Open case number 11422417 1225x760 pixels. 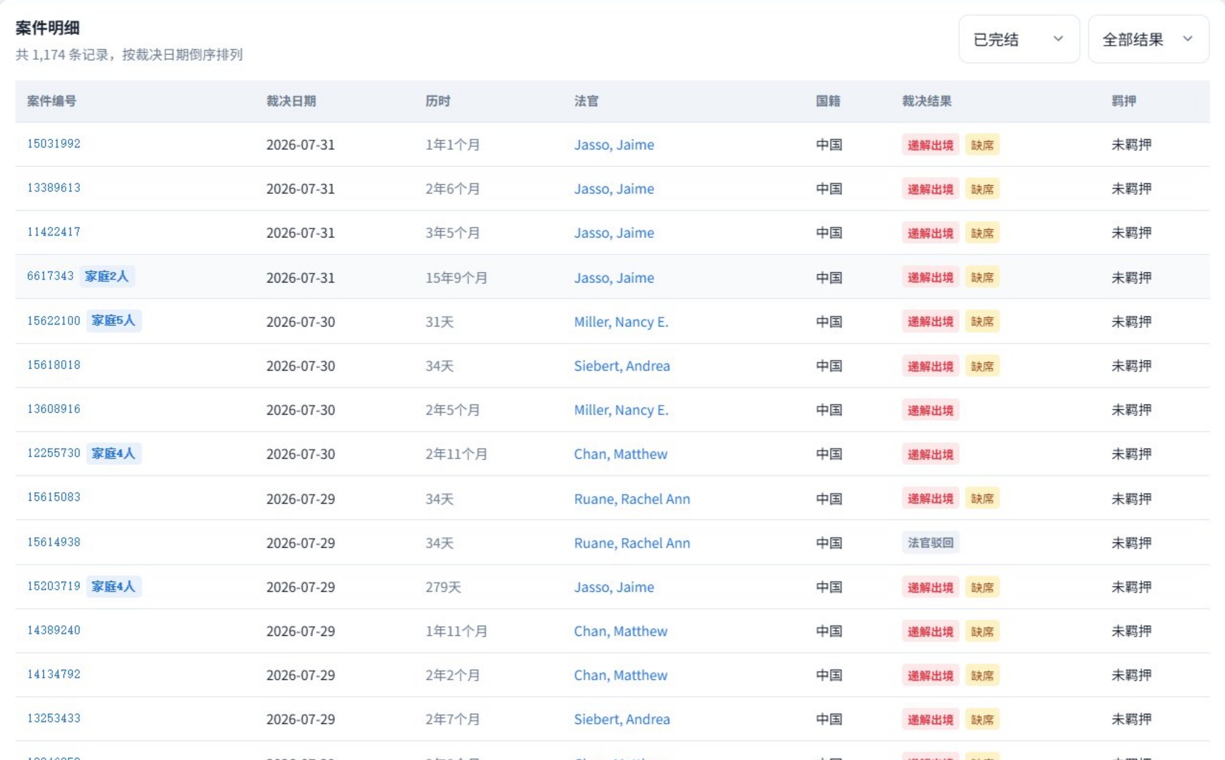(54, 232)
